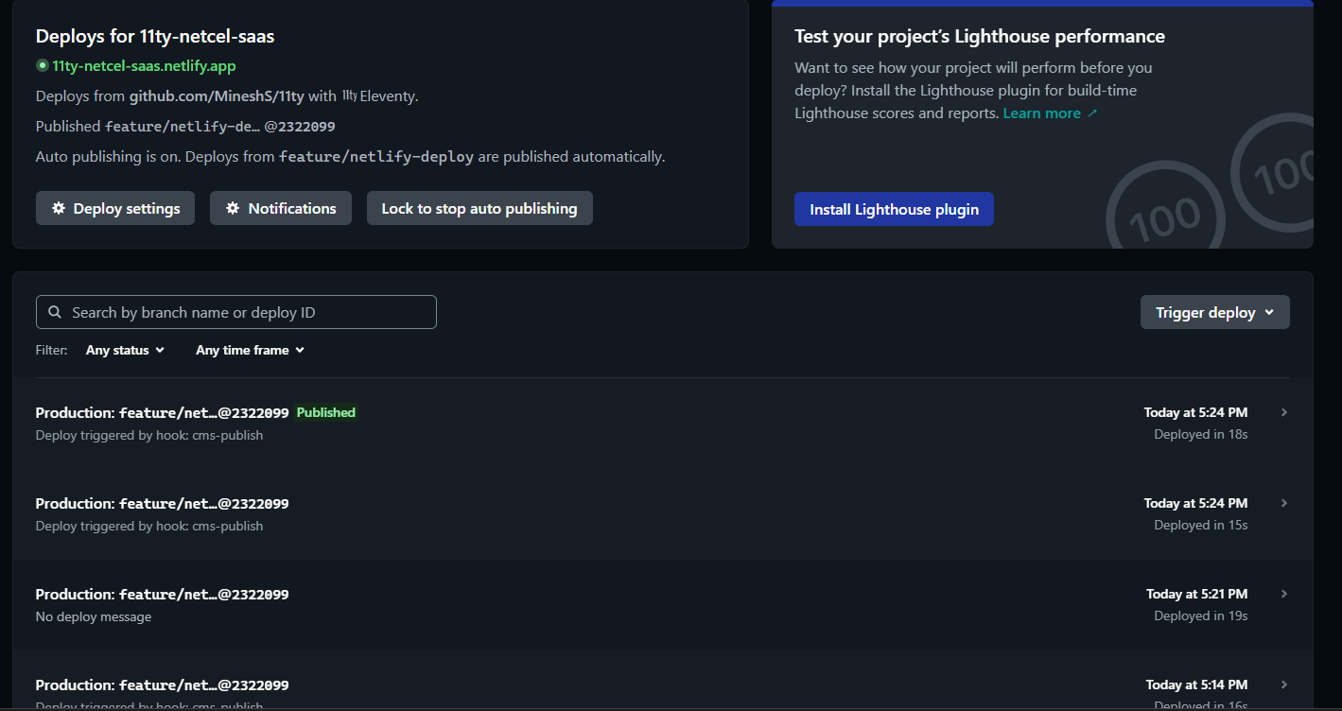Click the external link arrow after Learn more
The height and width of the screenshot is (711, 1342).
tap(1092, 113)
